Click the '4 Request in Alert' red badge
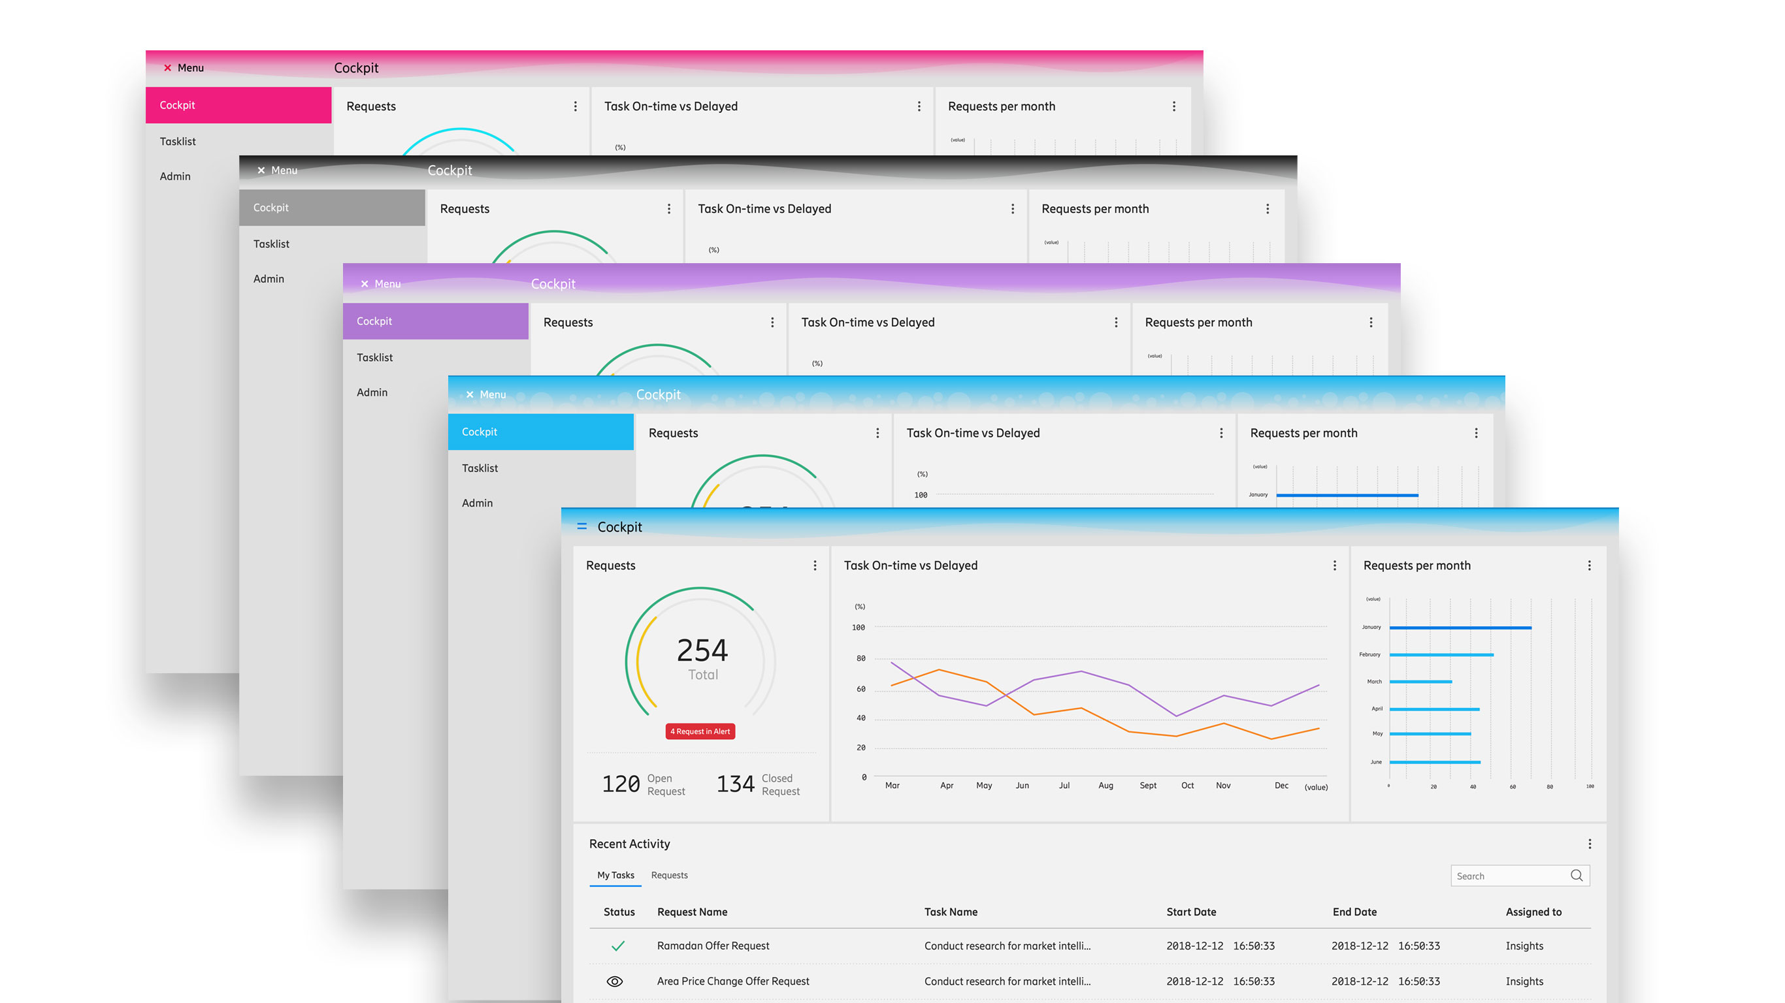This screenshot has height=1003, width=1785. (700, 731)
